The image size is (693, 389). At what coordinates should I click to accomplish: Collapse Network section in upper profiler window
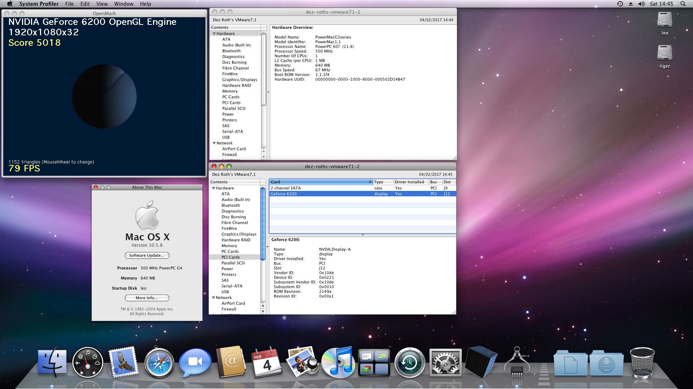(x=214, y=143)
